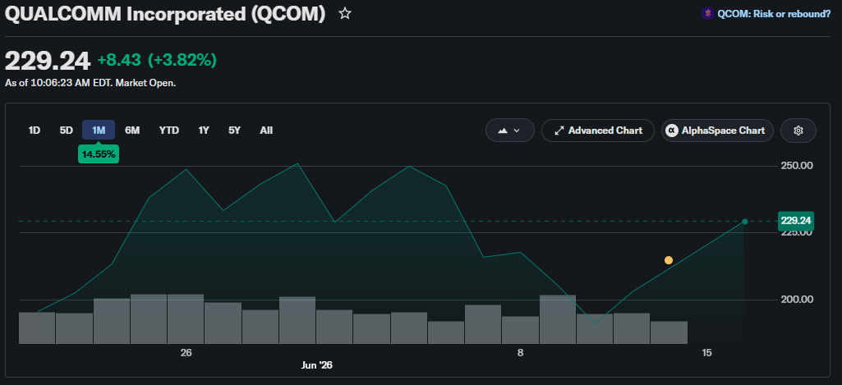Choose the 5Y time range
Screen dimensions: 842x385
234,131
